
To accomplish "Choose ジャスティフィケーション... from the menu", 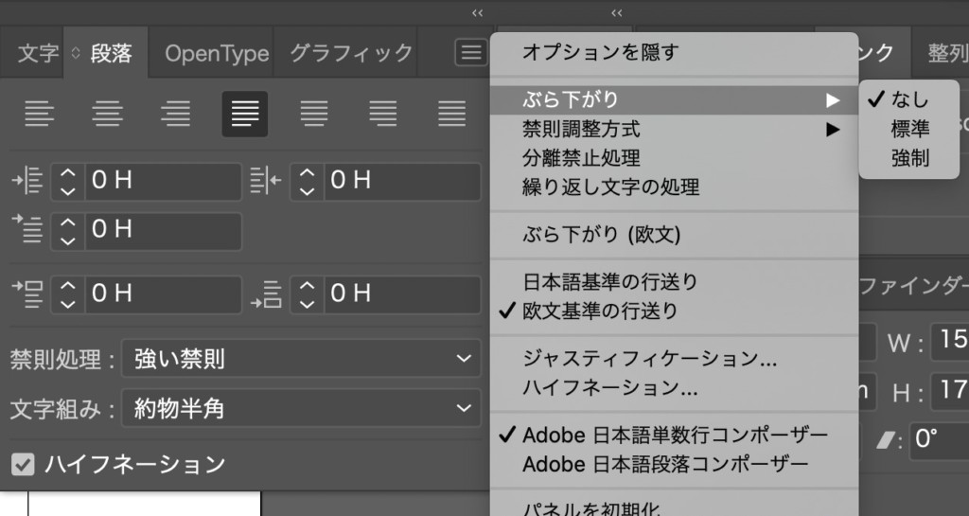I will pos(649,359).
